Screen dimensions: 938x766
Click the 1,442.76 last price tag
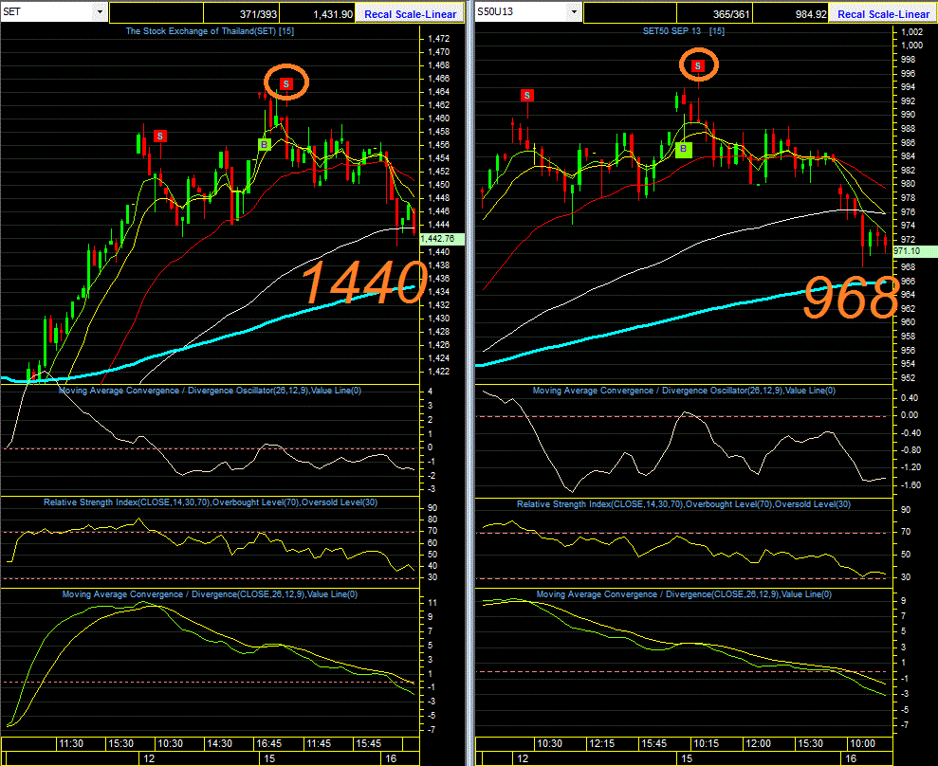click(x=442, y=239)
